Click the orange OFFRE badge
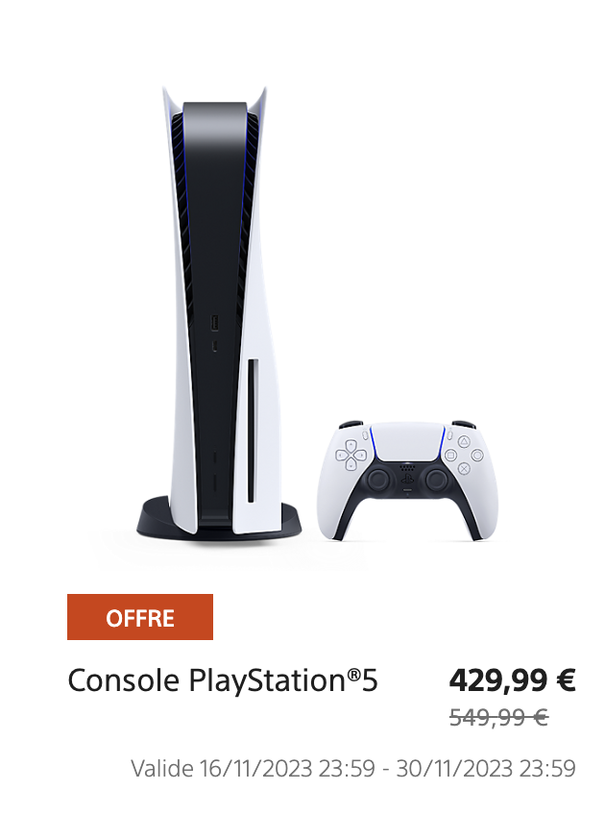The height and width of the screenshot is (815, 605). (x=140, y=617)
